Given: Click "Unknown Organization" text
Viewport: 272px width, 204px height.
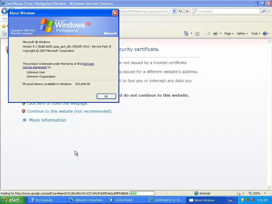Looking at the screenshot, I should click(x=41, y=76).
